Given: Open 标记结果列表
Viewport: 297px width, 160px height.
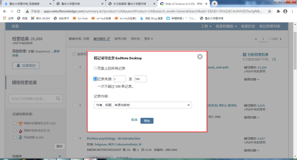Looking at the screenshot, I should pos(270,26).
